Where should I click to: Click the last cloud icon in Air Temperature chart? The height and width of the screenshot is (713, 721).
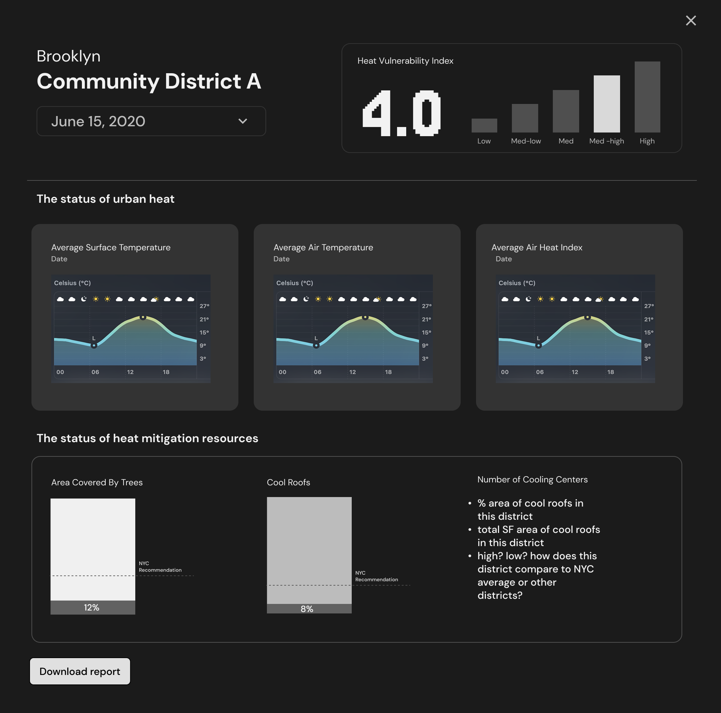[x=413, y=299]
